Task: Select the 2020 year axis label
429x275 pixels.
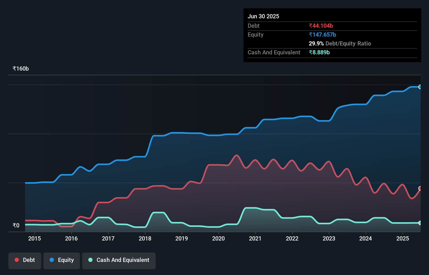Action: coord(219,238)
